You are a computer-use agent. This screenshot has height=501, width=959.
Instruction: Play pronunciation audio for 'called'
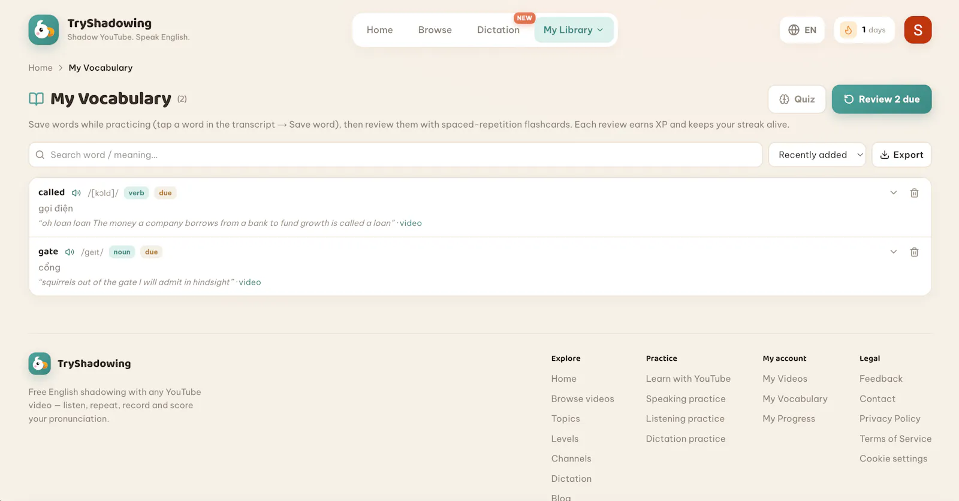click(x=76, y=193)
